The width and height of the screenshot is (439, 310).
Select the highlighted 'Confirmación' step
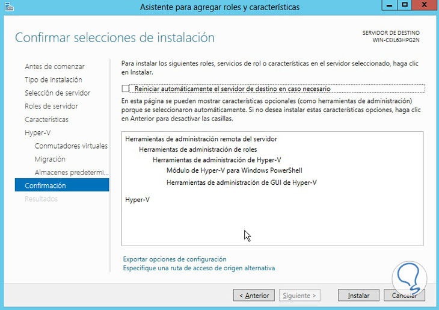pos(62,185)
